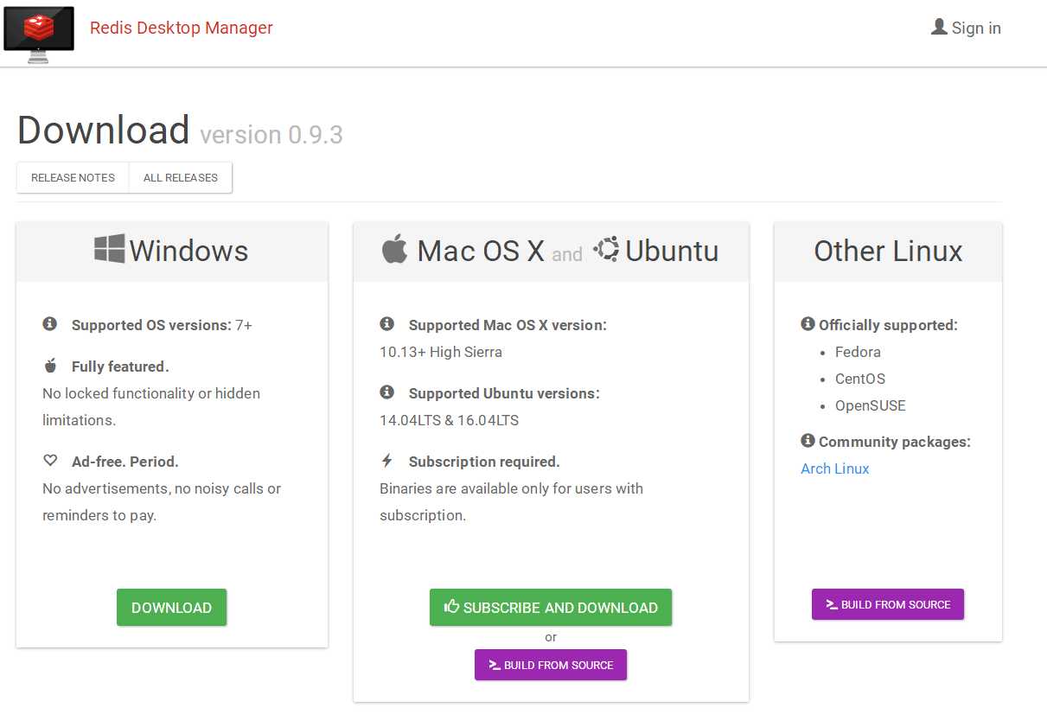Click Build from Source in Other Linux card
Image resolution: width=1047 pixels, height=714 pixels.
(888, 604)
